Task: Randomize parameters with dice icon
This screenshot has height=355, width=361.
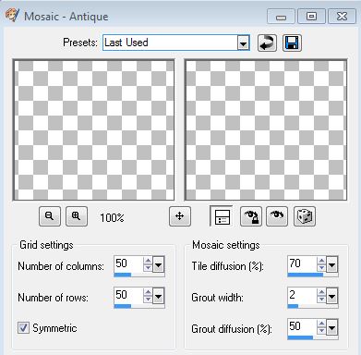Action: [305, 216]
